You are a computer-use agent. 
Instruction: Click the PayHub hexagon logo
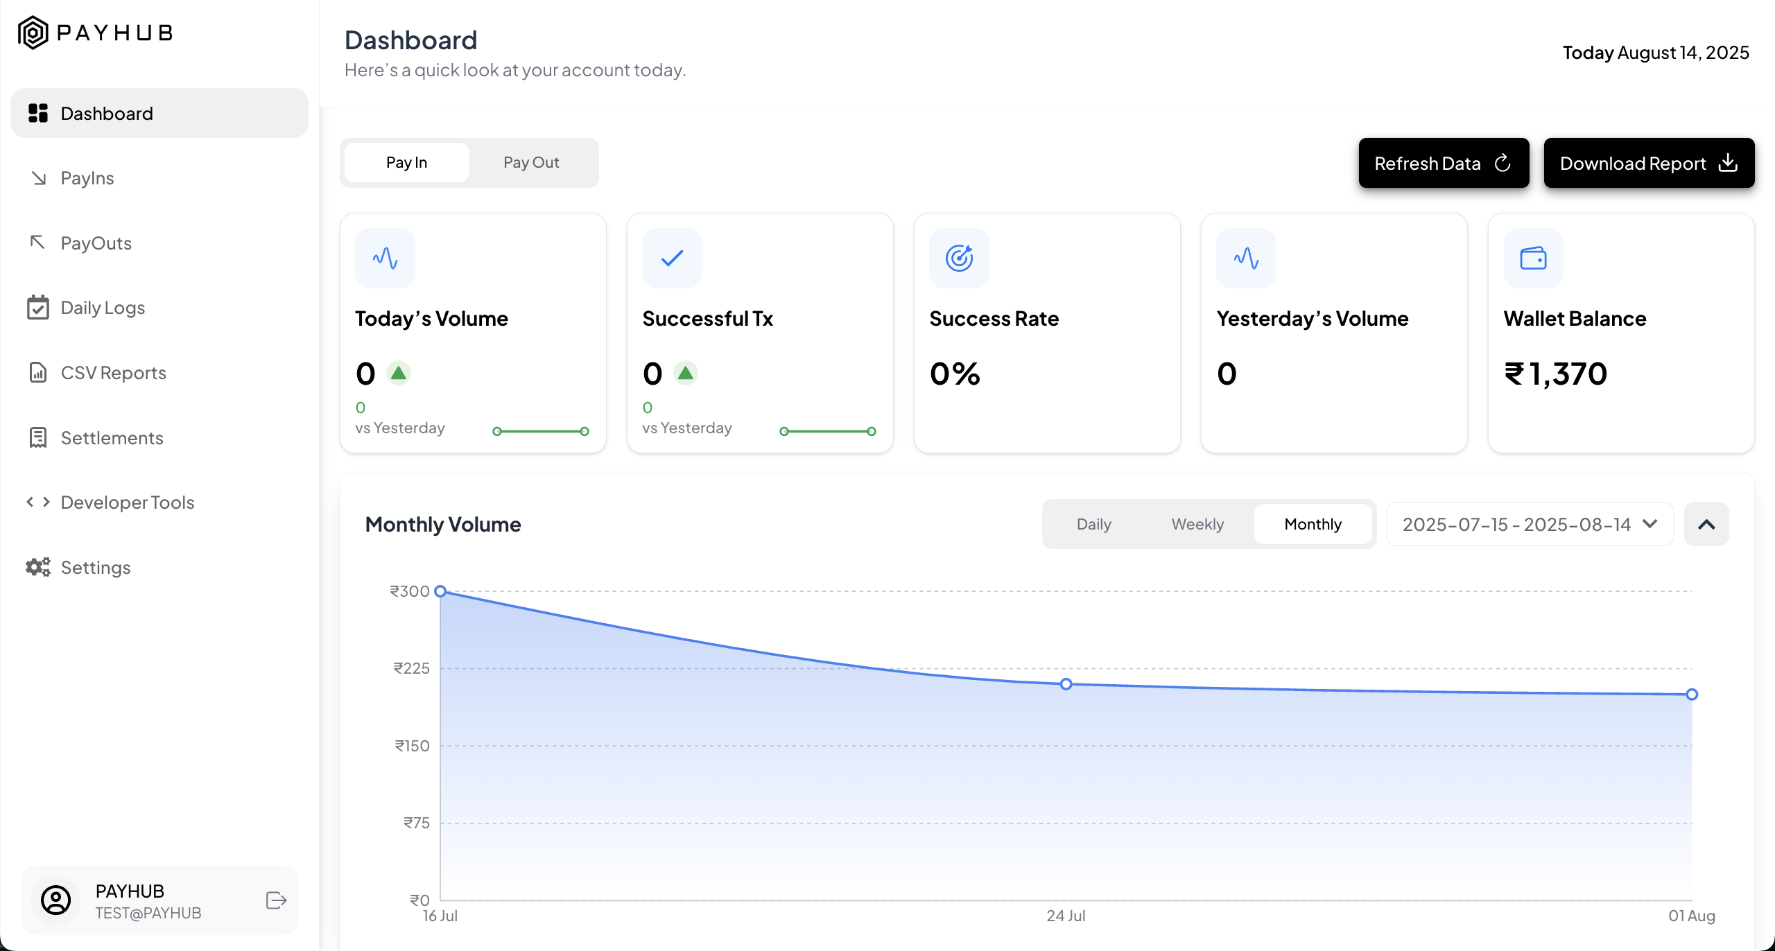pyautogui.click(x=33, y=33)
